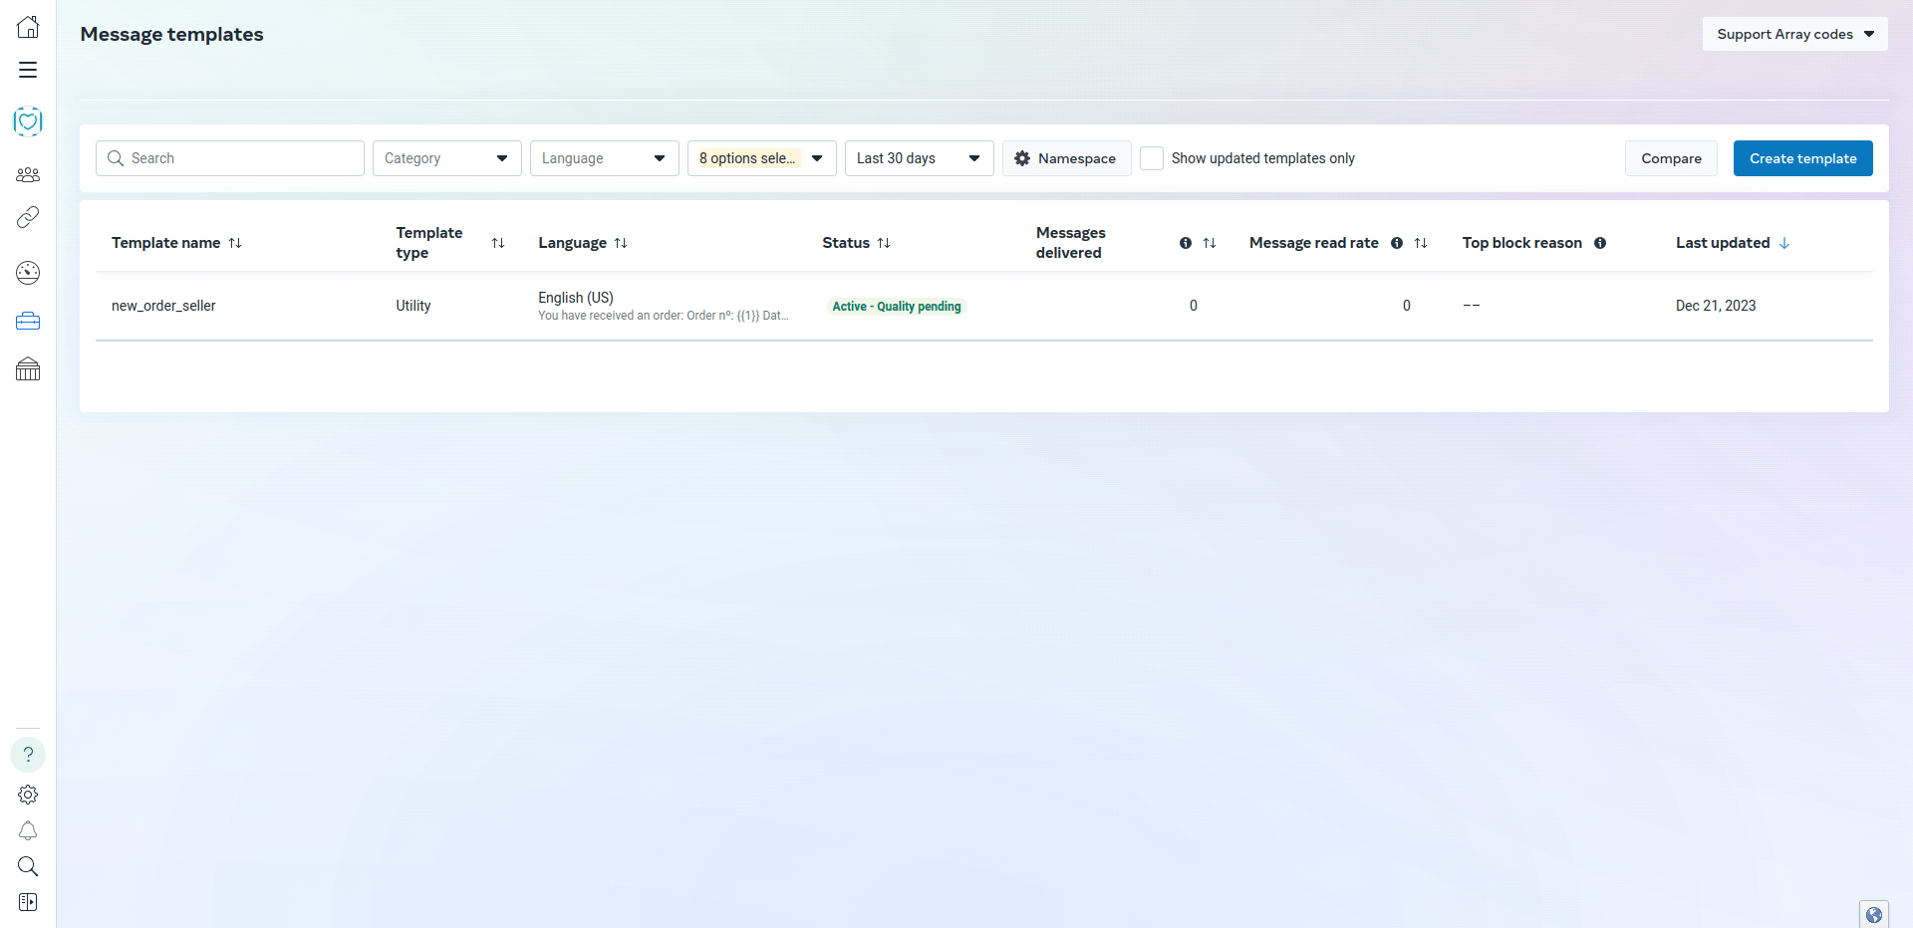This screenshot has height=928, width=1913.
Task: Sort by Language column arrows
Action: click(x=621, y=243)
